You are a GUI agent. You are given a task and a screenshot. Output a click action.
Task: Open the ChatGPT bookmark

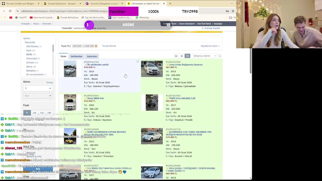pos(21,18)
